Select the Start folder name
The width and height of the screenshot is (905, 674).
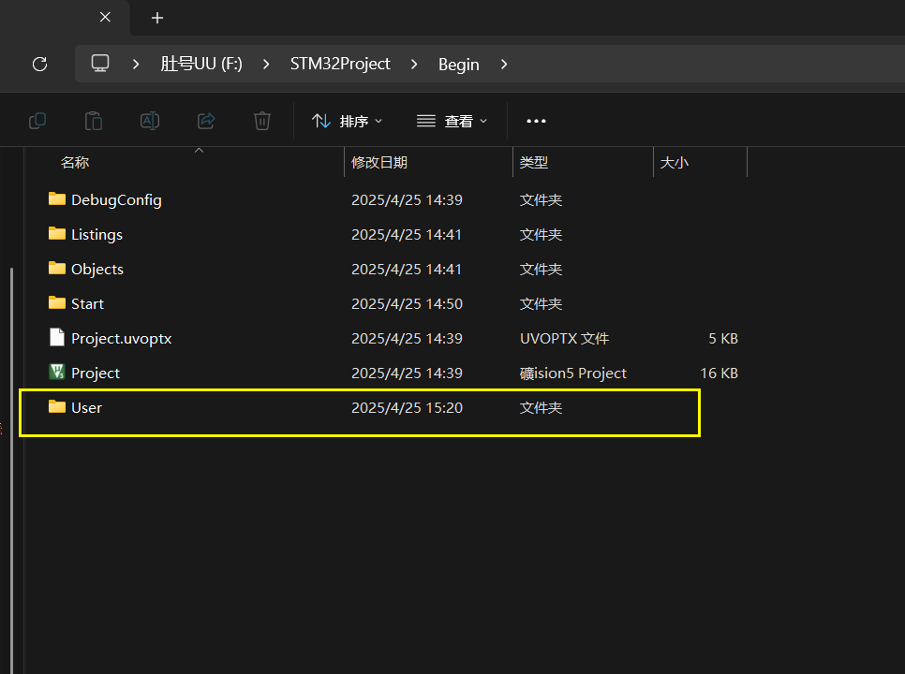coord(88,304)
